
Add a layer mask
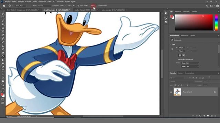pyautogui.click(x=200, y=116)
